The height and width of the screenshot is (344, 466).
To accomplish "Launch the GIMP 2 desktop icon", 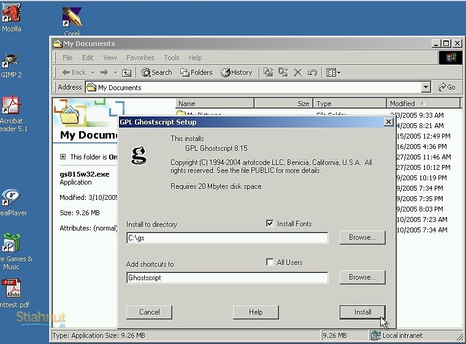I will tap(10, 66).
